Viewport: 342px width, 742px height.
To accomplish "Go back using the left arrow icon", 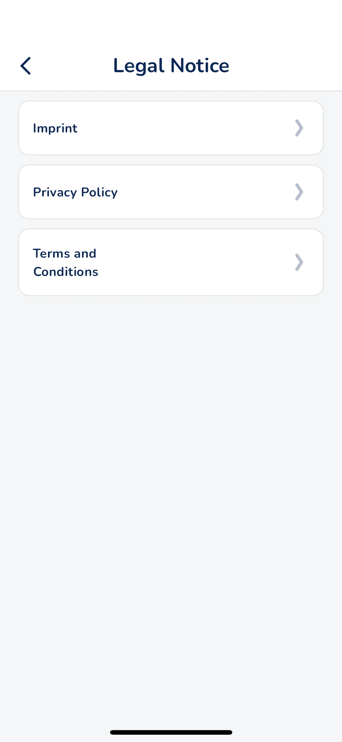I will click(x=26, y=66).
